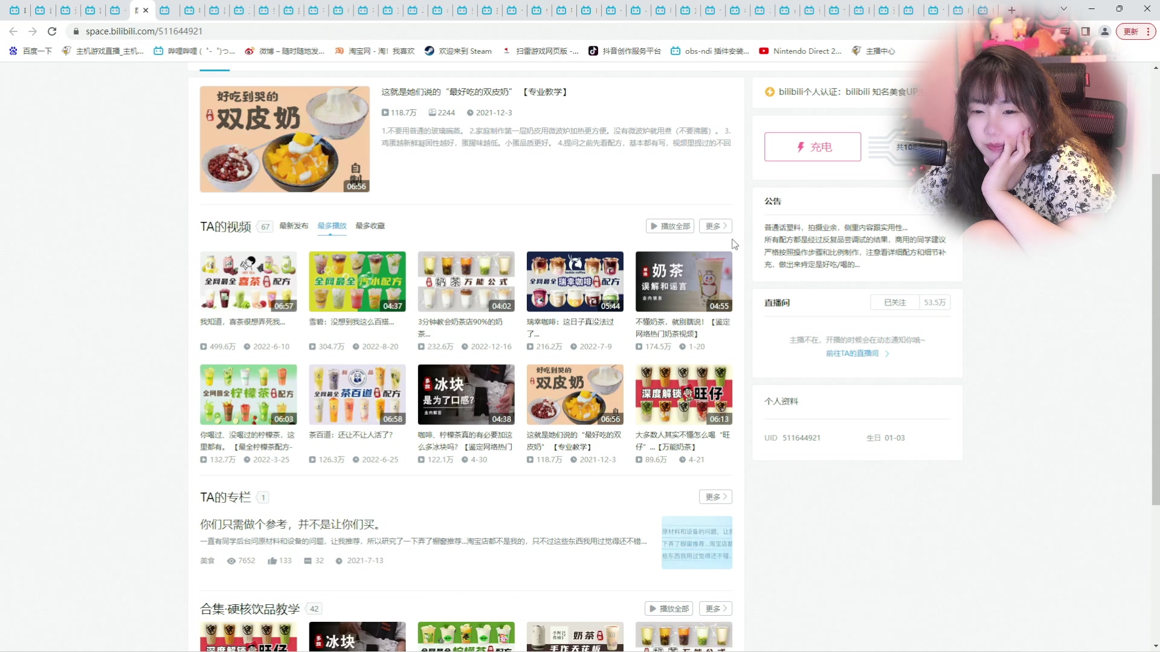Open the 汽水配方 video thumbnail
1160x652 pixels.
357,281
